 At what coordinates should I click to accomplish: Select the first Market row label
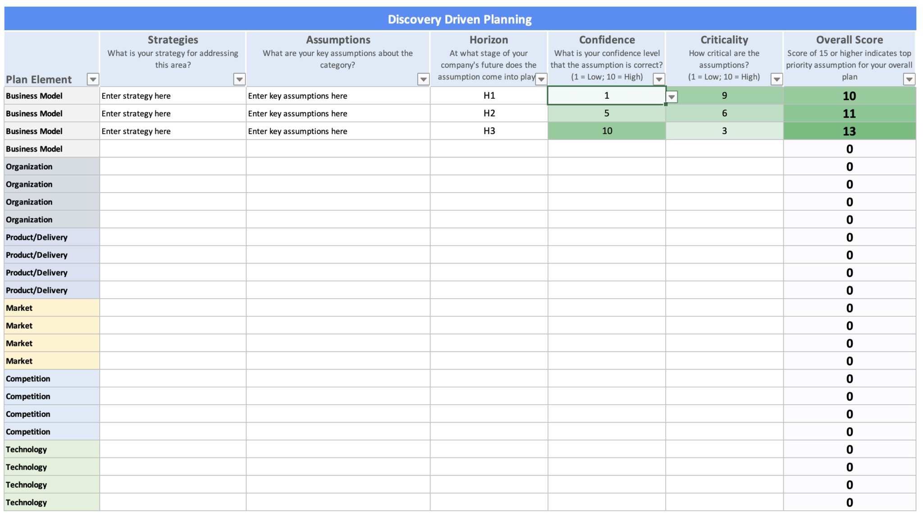pyautogui.click(x=19, y=308)
